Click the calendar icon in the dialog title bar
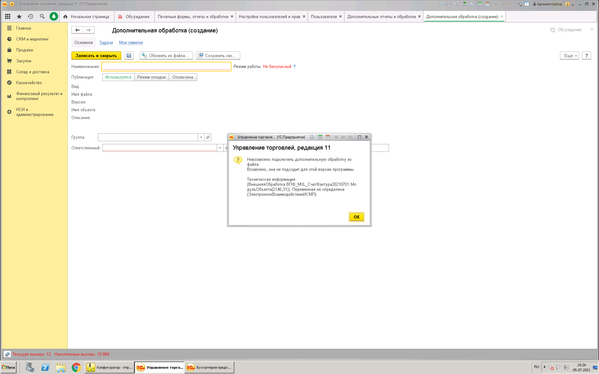This screenshot has height=374, width=599. [328, 137]
